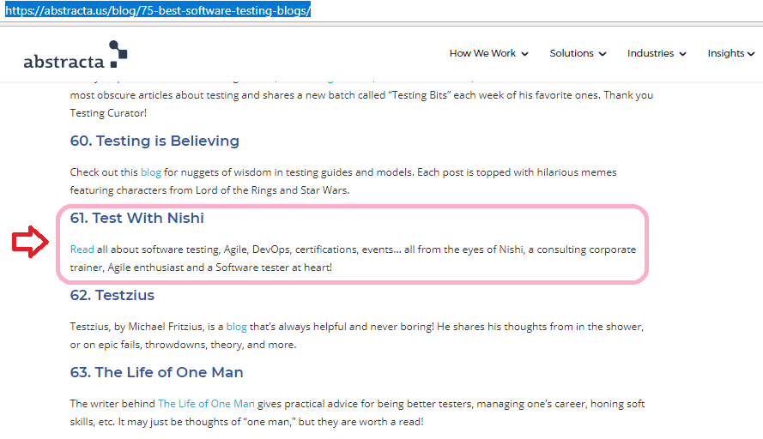Click the text 'or on epic fails, throwdowns, theory'
763x439 pixels.
157,345
